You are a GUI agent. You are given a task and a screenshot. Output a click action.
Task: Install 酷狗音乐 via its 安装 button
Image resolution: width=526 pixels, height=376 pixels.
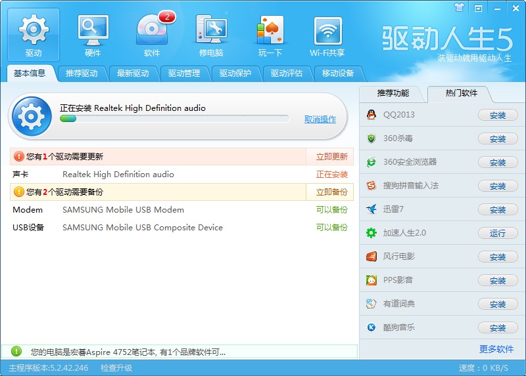point(498,327)
